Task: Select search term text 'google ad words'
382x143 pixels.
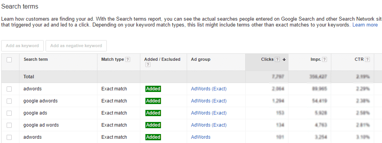Action: click(x=41, y=125)
